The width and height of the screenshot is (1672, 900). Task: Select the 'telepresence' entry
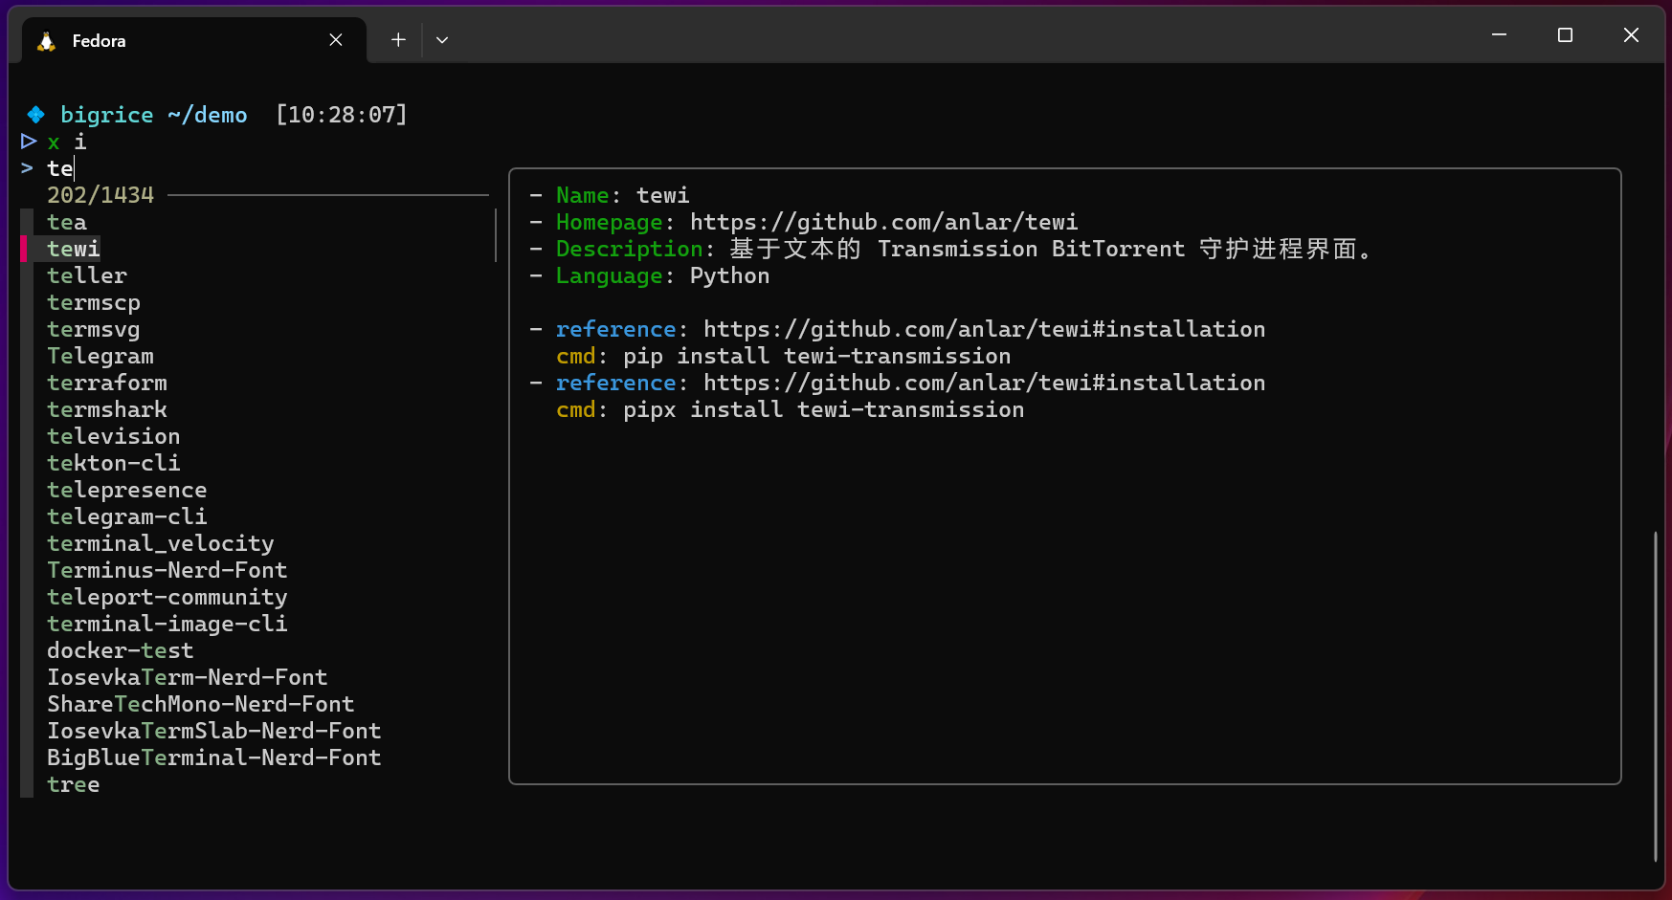pyautogui.click(x=127, y=490)
